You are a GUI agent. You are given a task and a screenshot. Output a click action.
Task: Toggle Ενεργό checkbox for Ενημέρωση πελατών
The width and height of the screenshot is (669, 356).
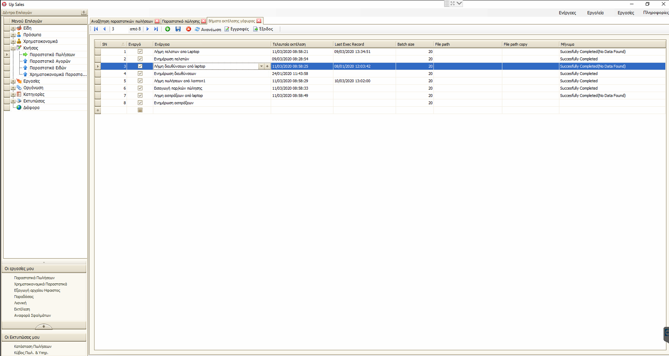(140, 59)
